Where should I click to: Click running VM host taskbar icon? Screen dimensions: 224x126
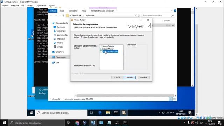93,123
